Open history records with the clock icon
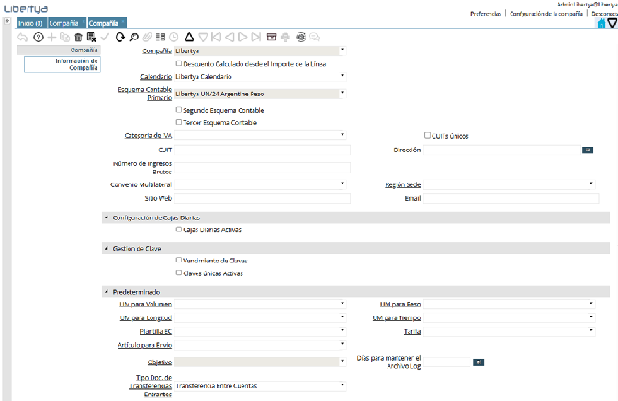 click(x=174, y=38)
